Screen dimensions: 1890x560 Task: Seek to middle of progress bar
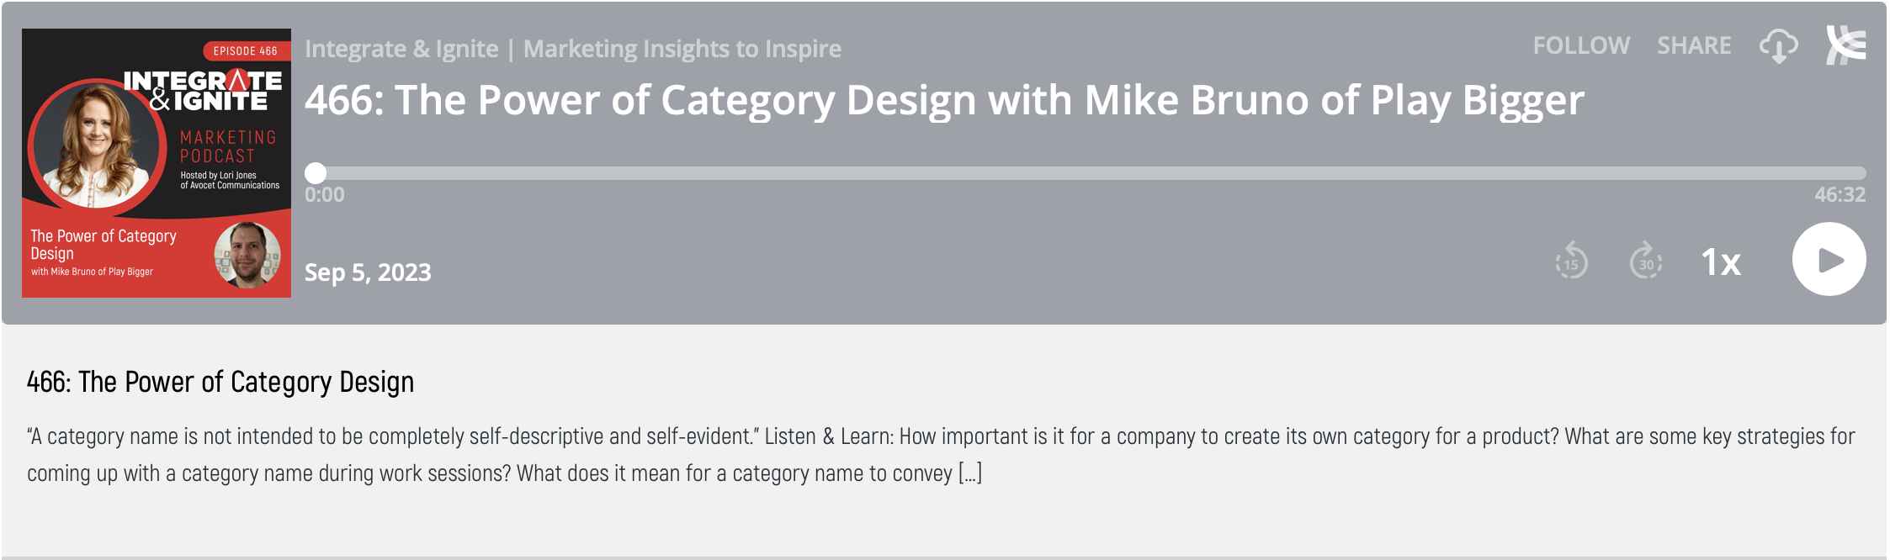[x=1091, y=173]
